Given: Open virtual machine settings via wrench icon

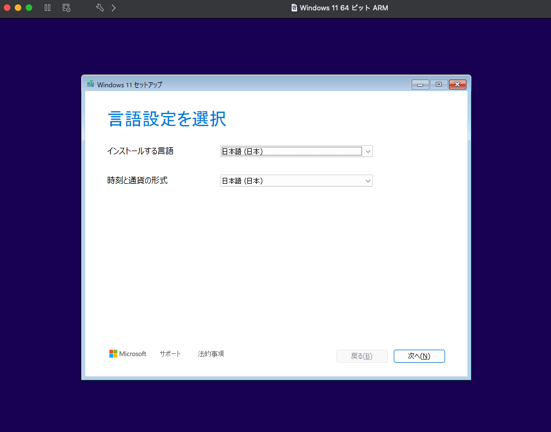Looking at the screenshot, I should pos(99,8).
